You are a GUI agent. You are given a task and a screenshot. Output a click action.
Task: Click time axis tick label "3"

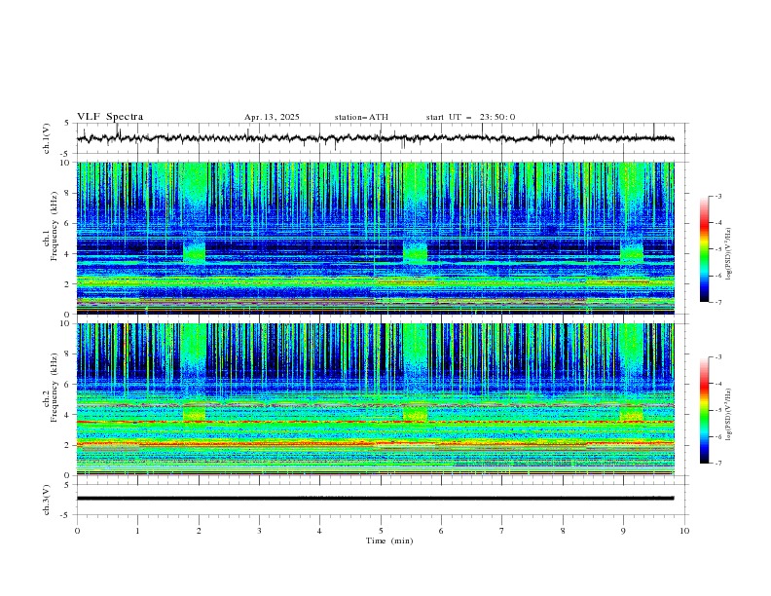(x=259, y=531)
